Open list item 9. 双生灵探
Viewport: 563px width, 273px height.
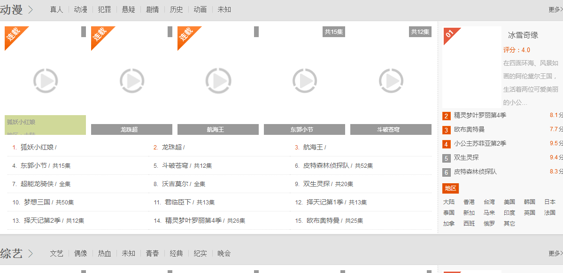point(316,184)
